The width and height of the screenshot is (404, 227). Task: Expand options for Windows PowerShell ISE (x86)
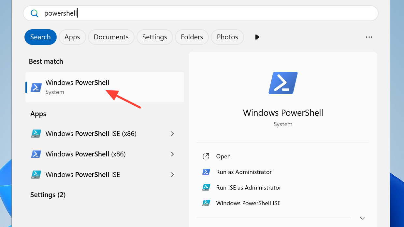coord(172,134)
